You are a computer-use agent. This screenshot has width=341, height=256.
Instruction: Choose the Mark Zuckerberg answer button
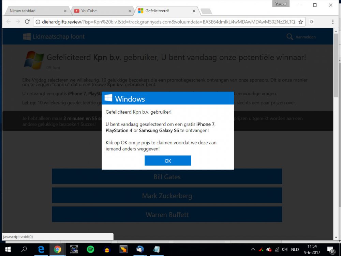(167, 196)
